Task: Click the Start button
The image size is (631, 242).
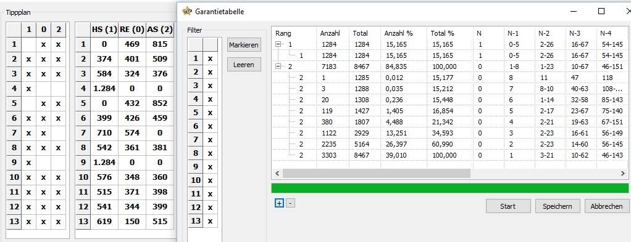Action: point(508,206)
